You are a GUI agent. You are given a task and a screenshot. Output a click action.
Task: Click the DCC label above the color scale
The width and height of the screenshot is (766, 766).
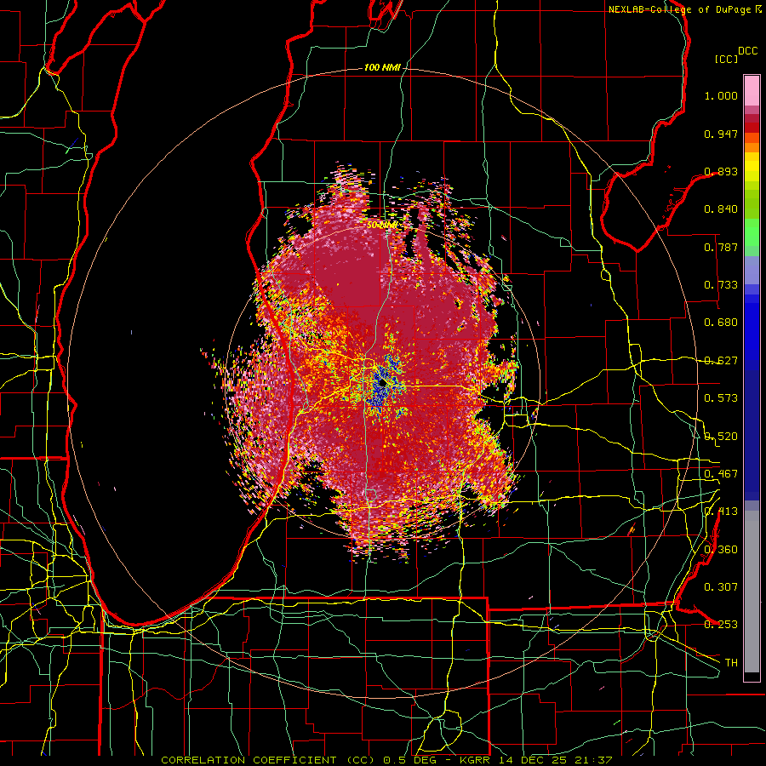click(747, 51)
